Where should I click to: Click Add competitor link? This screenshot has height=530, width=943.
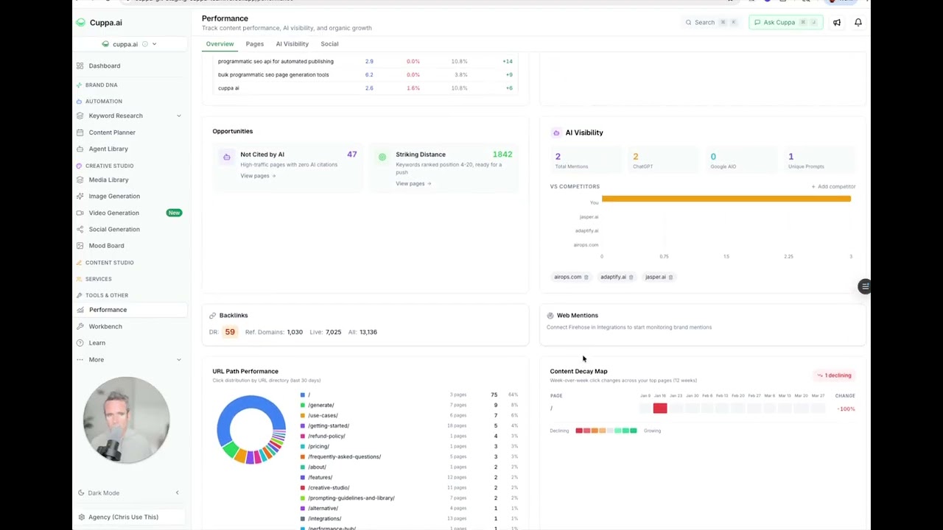click(833, 187)
